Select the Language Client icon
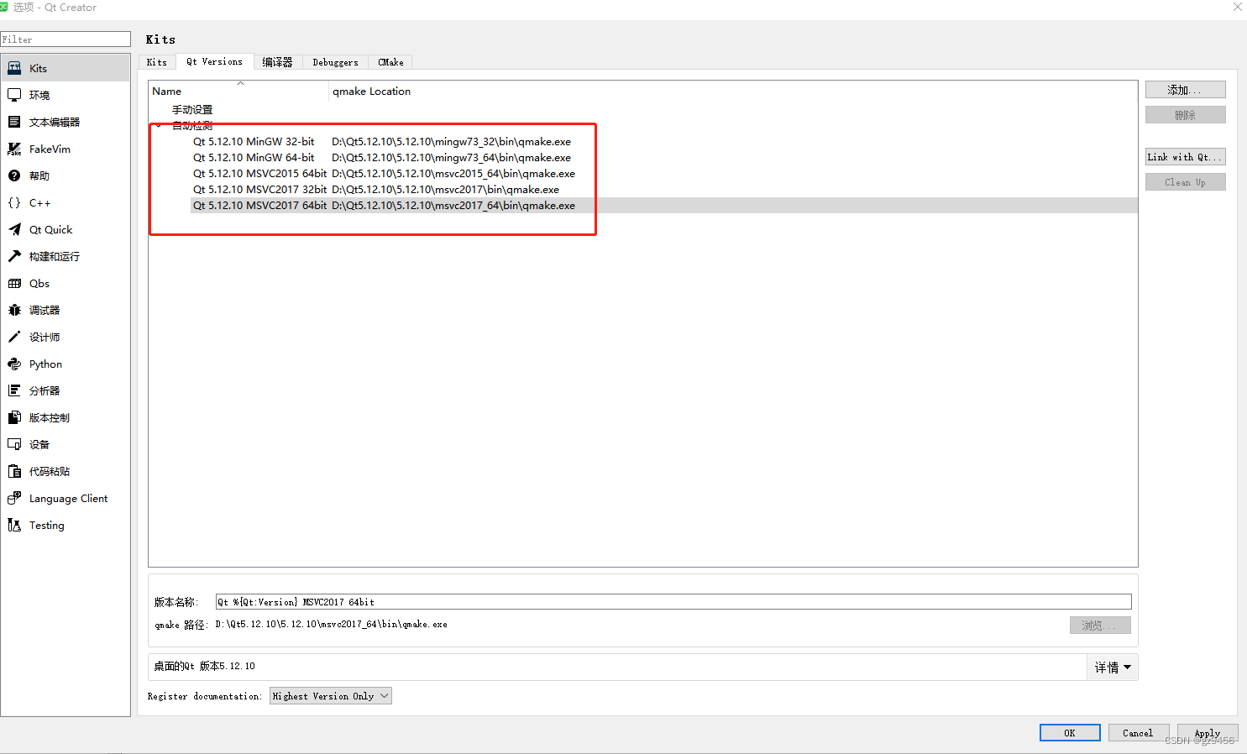This screenshot has height=754, width=1247. tap(14, 498)
